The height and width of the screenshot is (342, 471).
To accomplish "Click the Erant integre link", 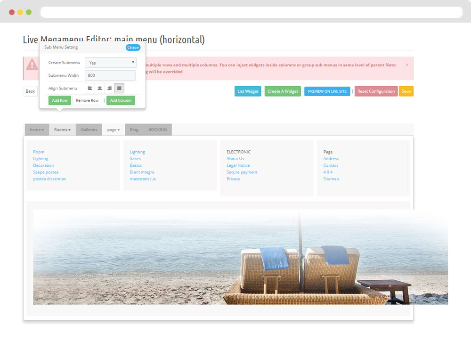I will (142, 172).
